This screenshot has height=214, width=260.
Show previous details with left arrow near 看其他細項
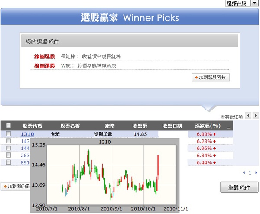point(248,115)
